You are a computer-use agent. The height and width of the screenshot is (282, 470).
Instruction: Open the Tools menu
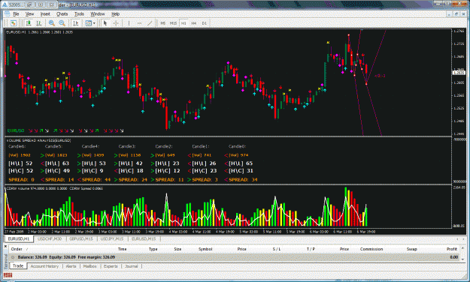click(79, 14)
